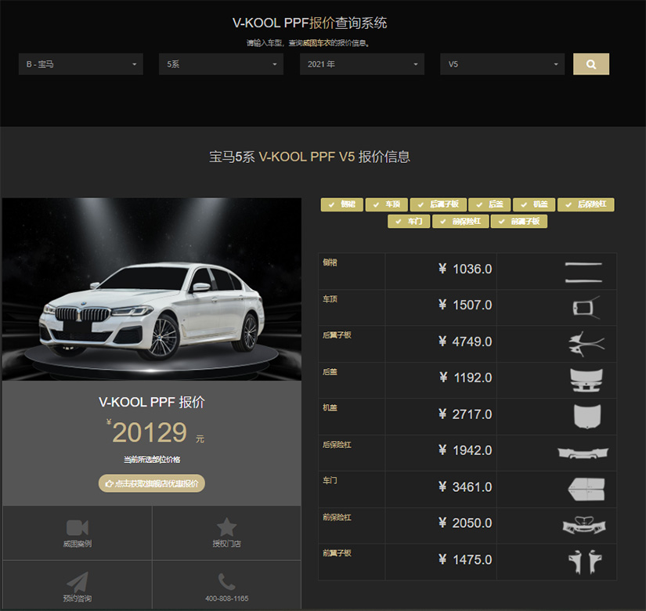
Task: Toggle the 后盖 checkbox tag
Action: [489, 204]
